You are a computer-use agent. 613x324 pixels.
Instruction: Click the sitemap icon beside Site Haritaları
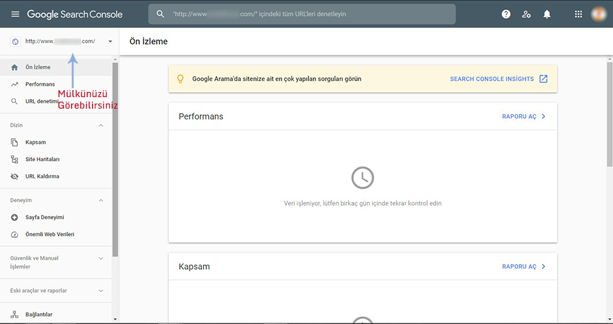[x=15, y=159]
